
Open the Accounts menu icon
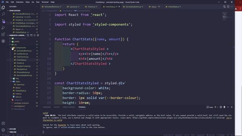3,123
